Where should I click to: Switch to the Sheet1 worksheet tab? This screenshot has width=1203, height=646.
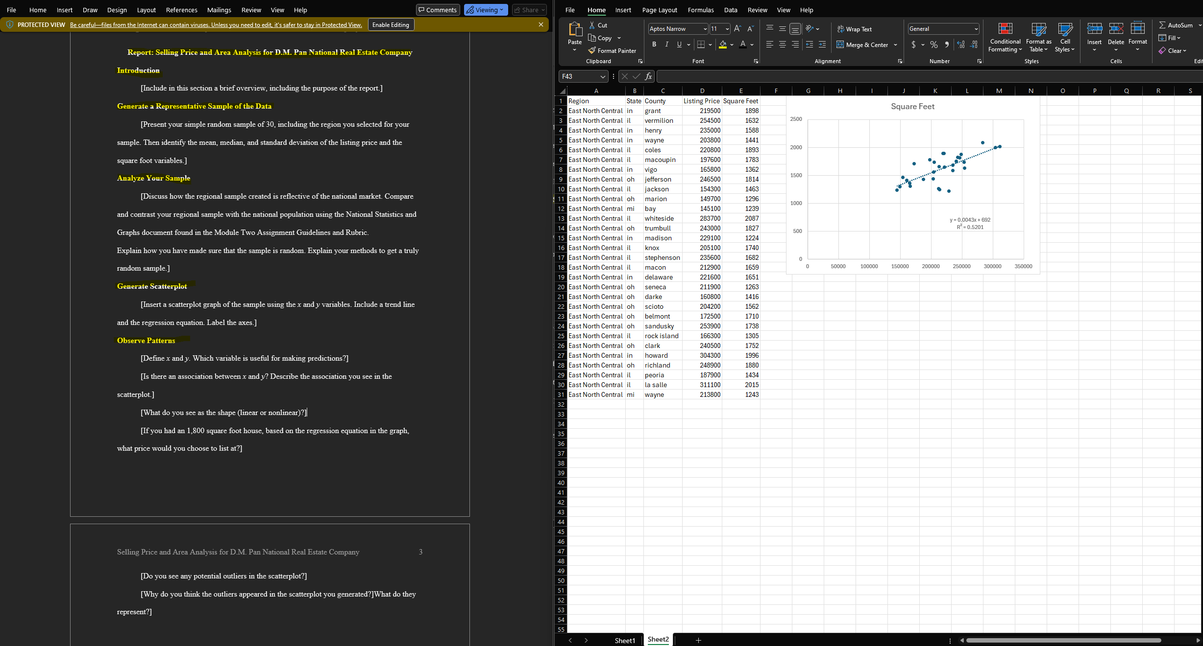click(624, 640)
